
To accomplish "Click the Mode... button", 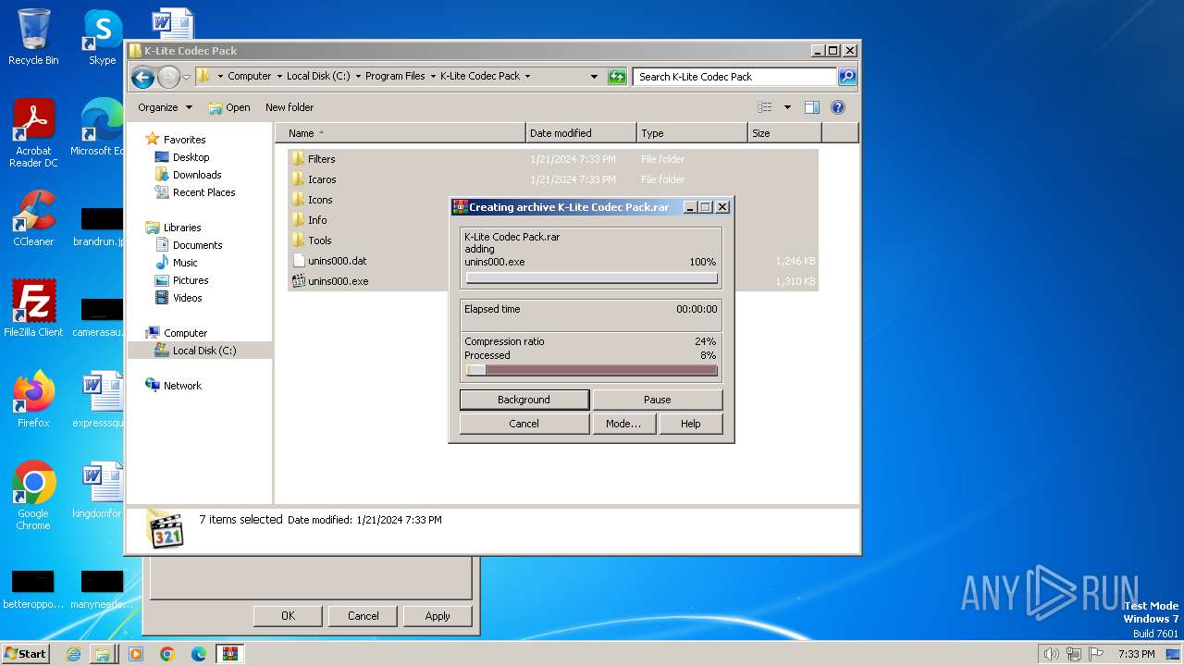I will 623,424.
